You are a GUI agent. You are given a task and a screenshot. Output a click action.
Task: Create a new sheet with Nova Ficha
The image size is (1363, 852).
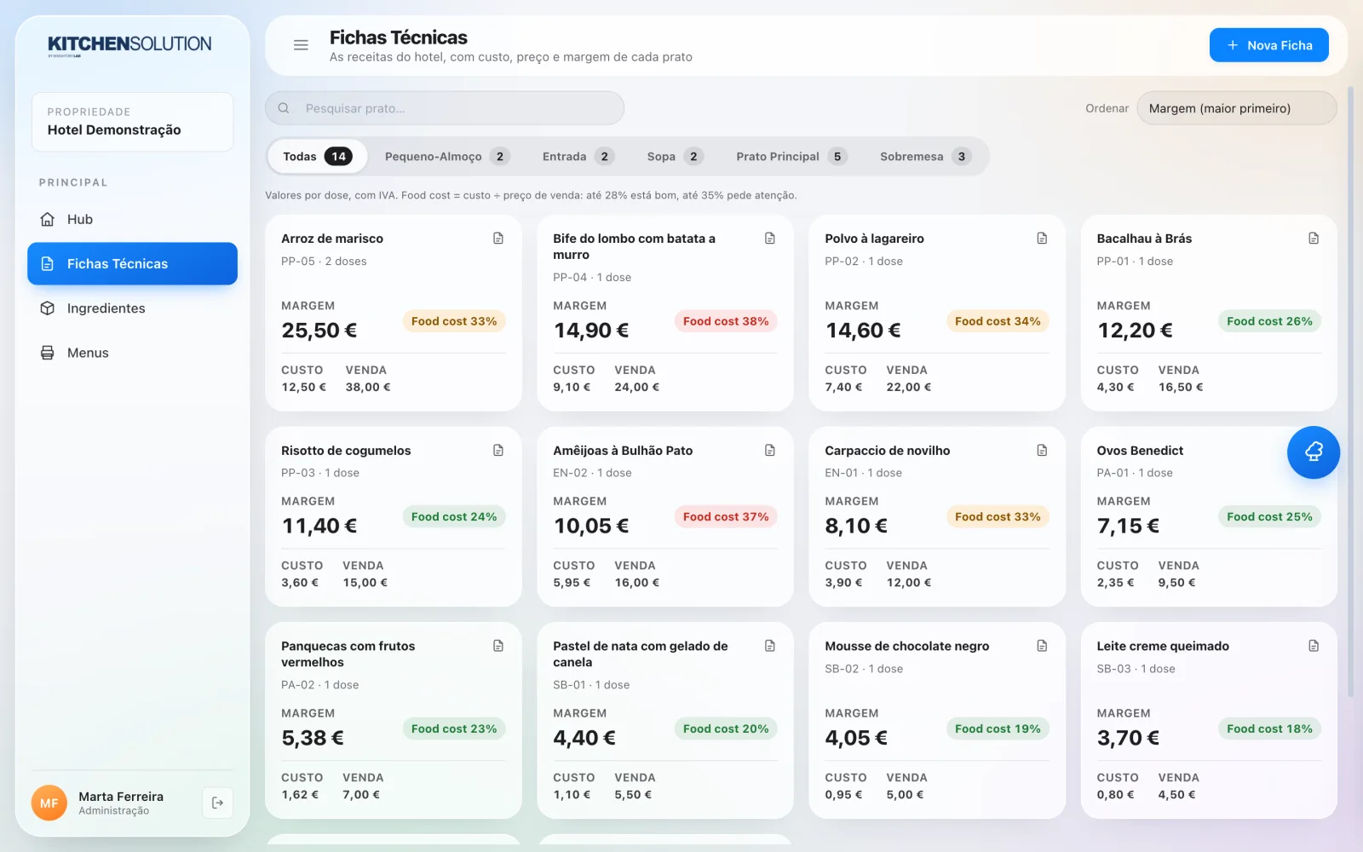[x=1268, y=45]
